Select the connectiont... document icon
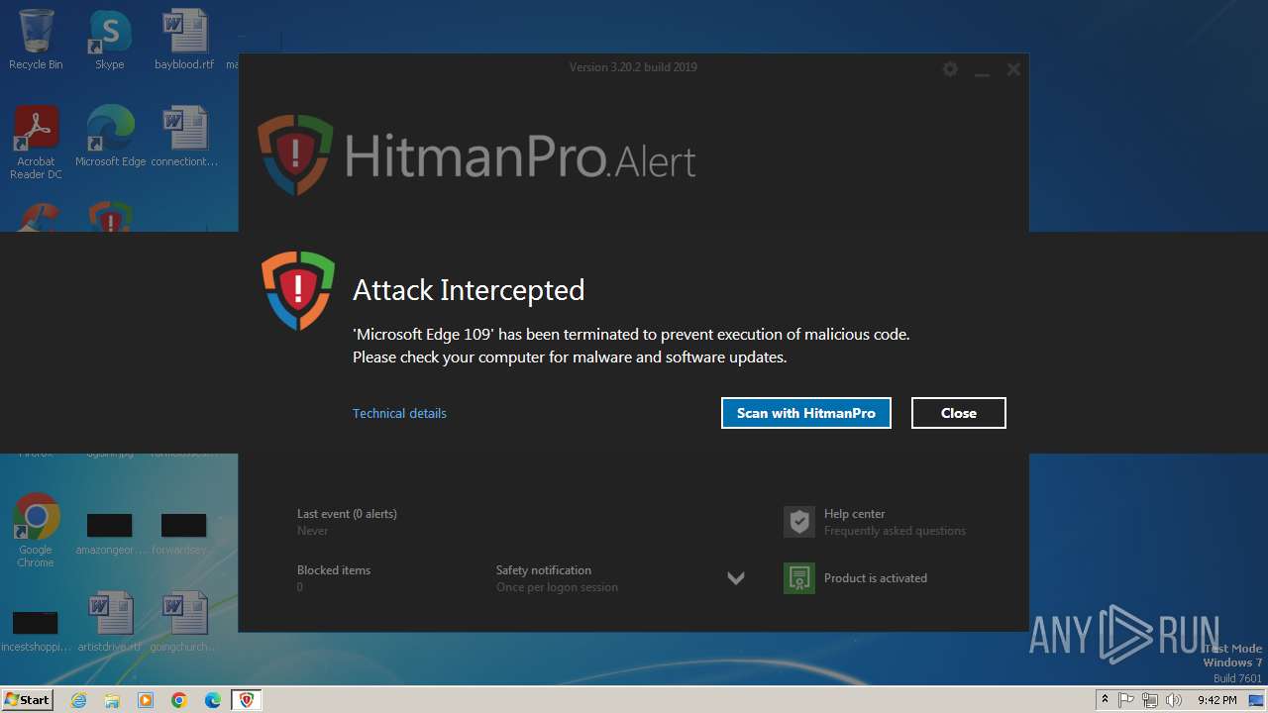This screenshot has height=713, width=1268. point(184,137)
